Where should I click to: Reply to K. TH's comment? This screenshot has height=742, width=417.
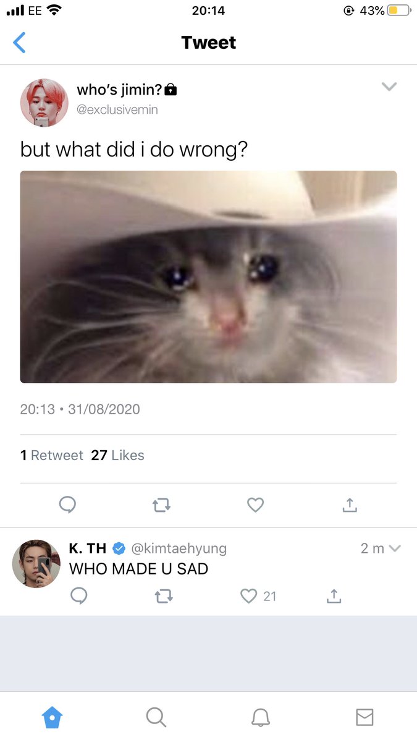(x=78, y=596)
